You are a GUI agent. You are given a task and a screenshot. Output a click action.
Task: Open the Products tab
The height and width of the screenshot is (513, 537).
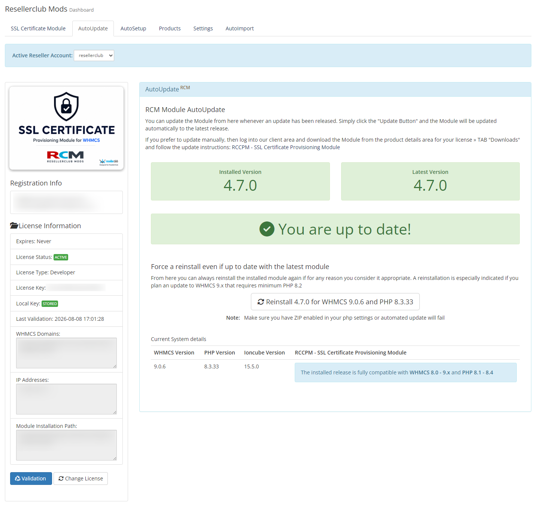point(170,28)
